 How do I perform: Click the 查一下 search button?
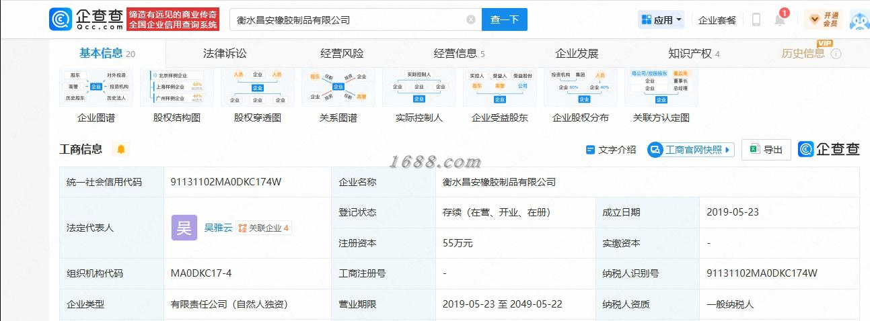(505, 19)
